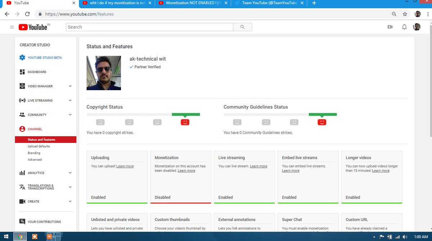This screenshot has width=432, height=241.
Task: Open the YouTube account avatar menu
Action: [x=417, y=27]
